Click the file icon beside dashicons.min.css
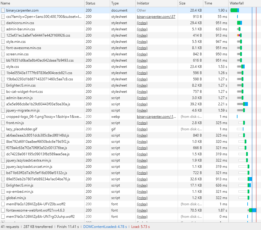 coord(3,23)
